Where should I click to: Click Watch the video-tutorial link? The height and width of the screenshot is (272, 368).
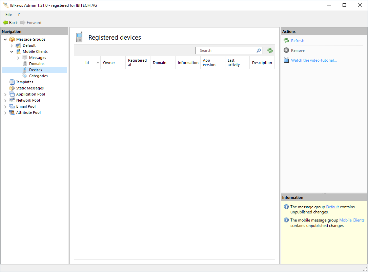(x=314, y=60)
